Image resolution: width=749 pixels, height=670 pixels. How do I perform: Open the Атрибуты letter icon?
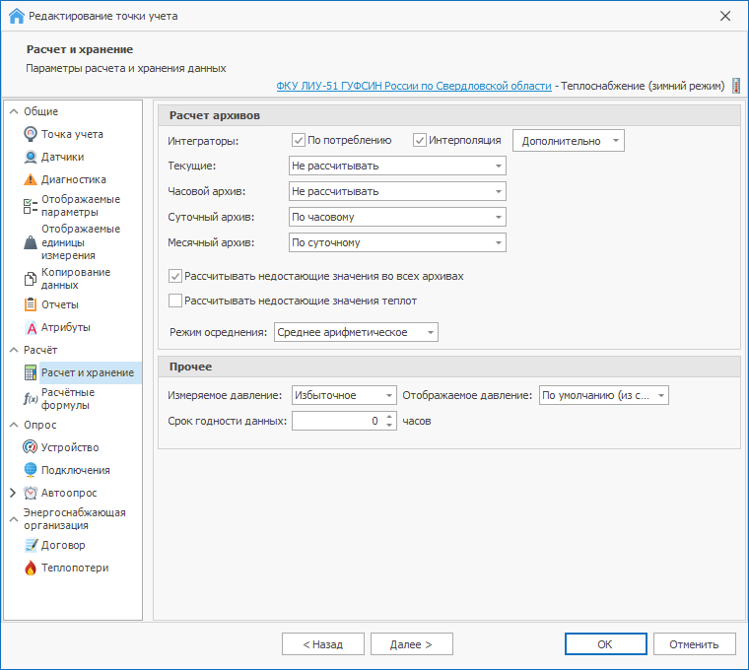click(31, 327)
